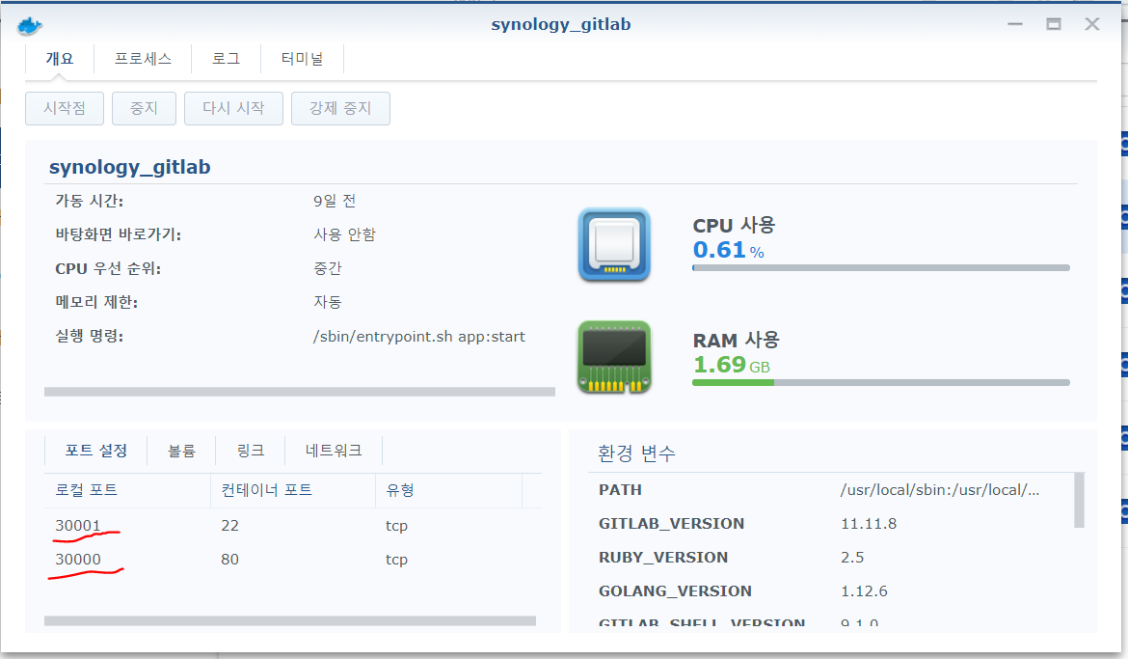The image size is (1128, 659).
Task: Click the PATH variable name
Action: tap(620, 490)
